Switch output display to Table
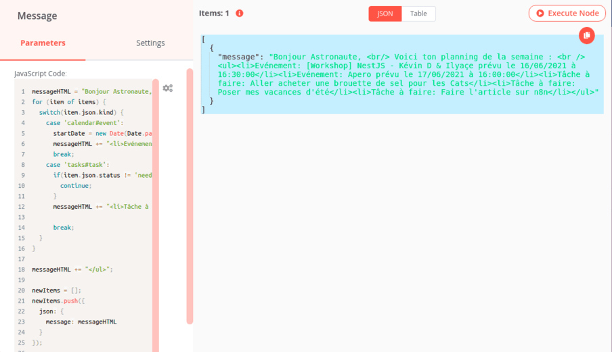The width and height of the screenshot is (612, 352). pos(418,14)
